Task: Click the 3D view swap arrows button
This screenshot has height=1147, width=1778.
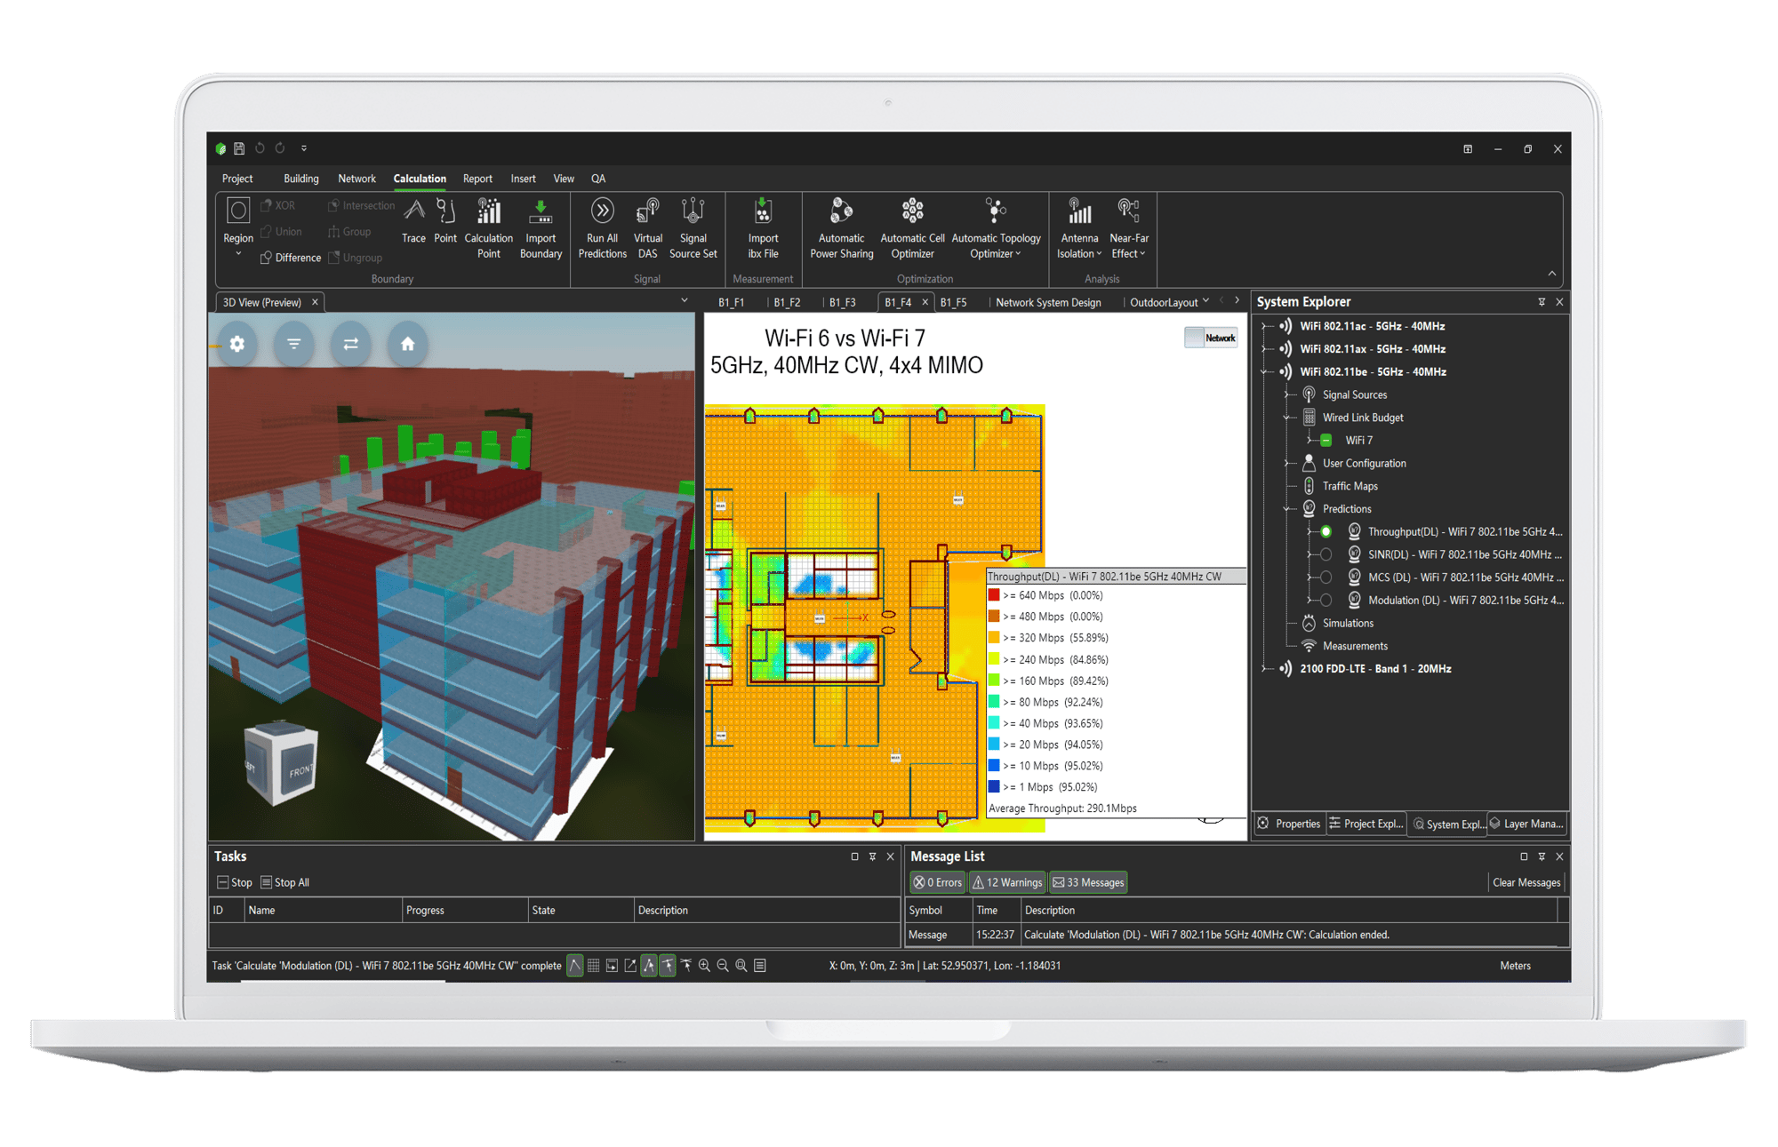Action: 350,344
